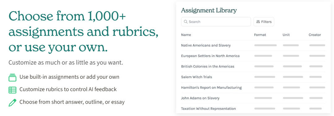This screenshot has width=334, height=116.
Task: Focus the assignment Search field
Action: point(216,22)
